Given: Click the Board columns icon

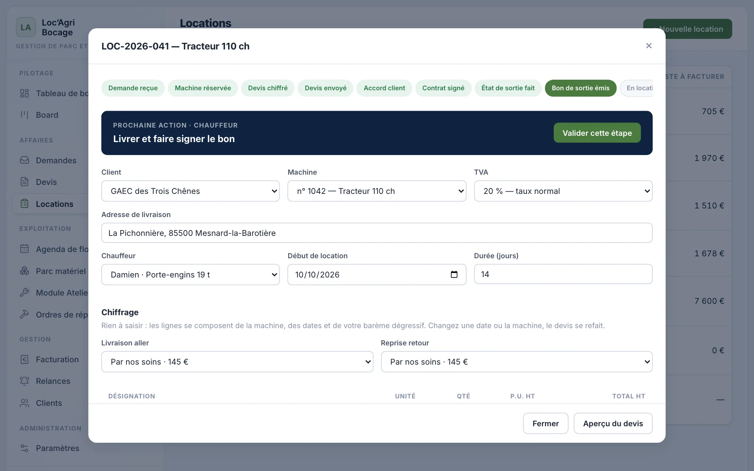Looking at the screenshot, I should (x=24, y=115).
